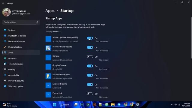Screen dimensions: 192x108
Task: Open the Peter Kariuki profile picture
Action: pos(6,12)
